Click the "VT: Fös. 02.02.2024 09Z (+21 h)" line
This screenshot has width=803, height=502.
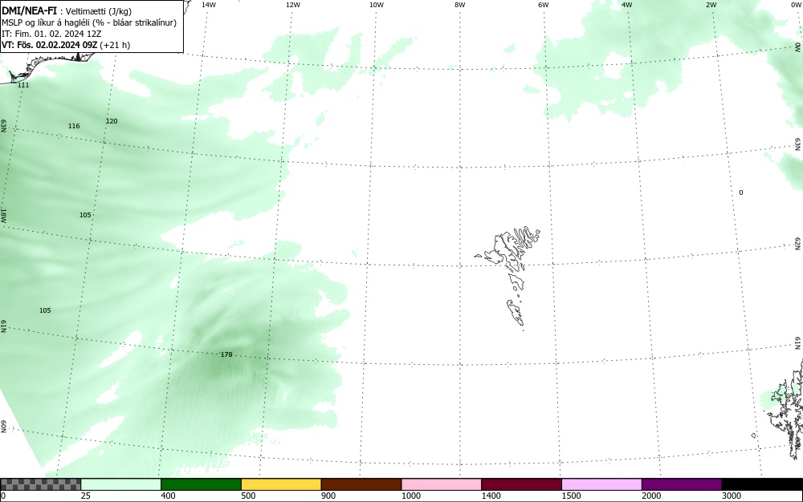[66, 45]
